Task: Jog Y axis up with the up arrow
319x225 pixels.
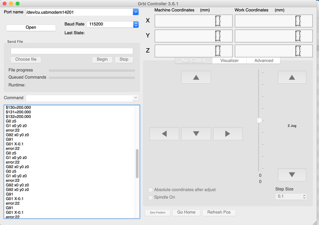Action: pos(196,77)
